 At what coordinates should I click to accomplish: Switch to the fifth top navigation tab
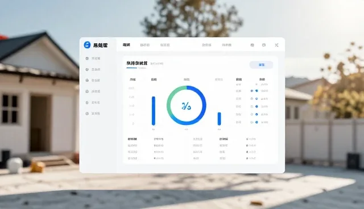click(x=226, y=45)
